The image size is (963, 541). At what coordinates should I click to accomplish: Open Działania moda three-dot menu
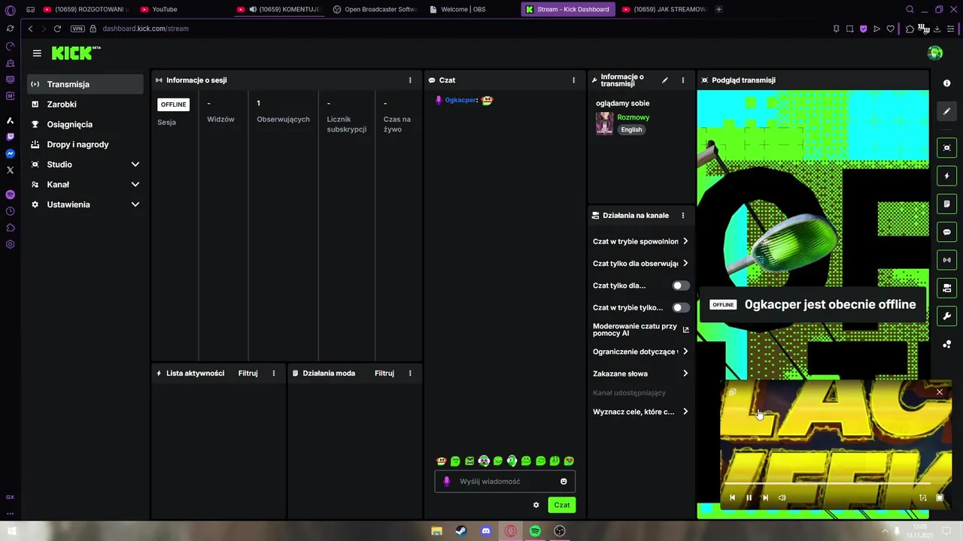pyautogui.click(x=410, y=373)
